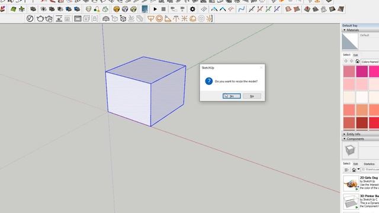Click the Components home icon
This screenshot has width=379, height=213.
click(354, 170)
